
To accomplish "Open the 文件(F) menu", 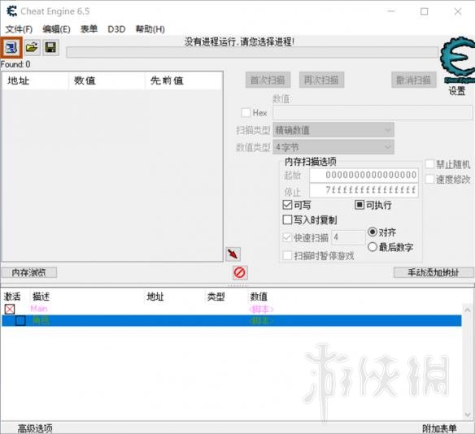I will pyautogui.click(x=19, y=29).
